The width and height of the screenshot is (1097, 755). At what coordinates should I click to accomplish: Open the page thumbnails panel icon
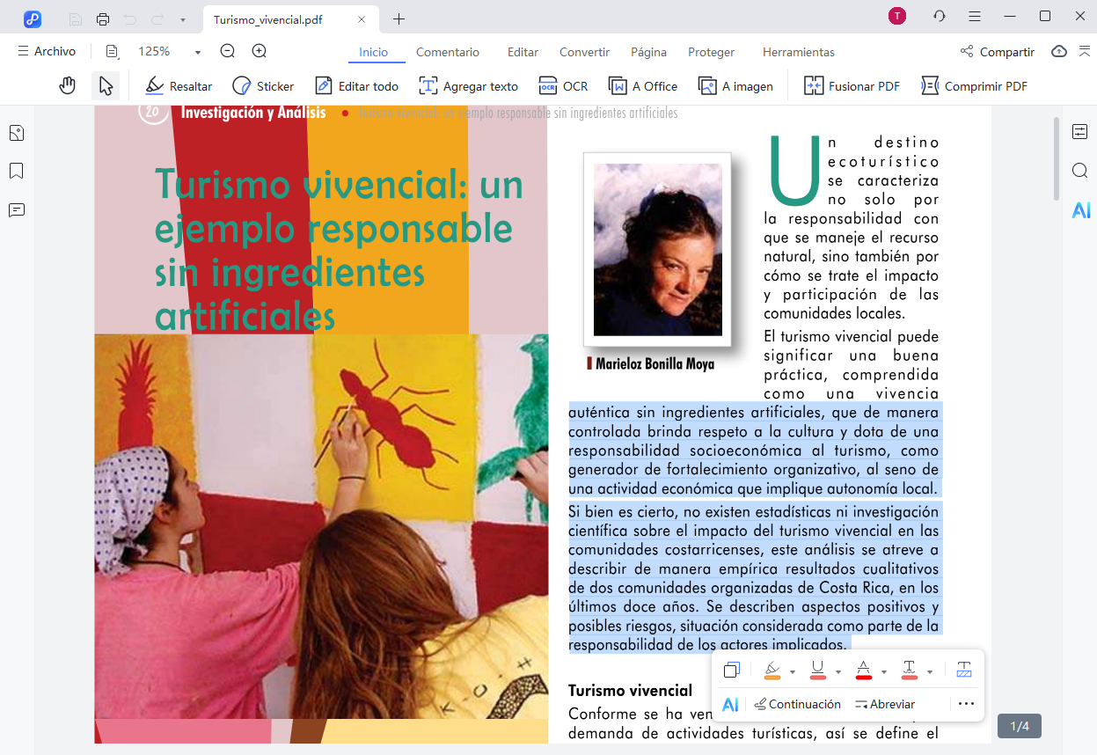16,133
